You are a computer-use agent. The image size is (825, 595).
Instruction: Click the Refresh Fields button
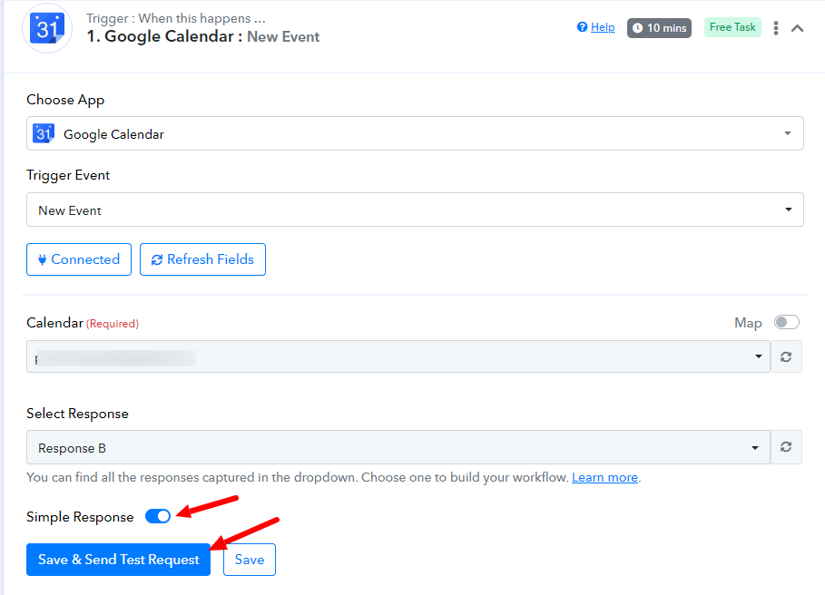tap(202, 259)
